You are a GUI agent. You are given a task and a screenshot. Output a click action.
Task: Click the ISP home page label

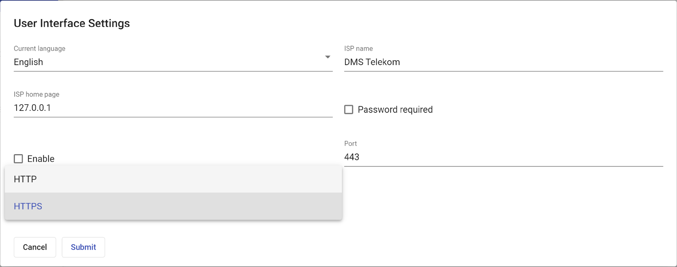click(37, 94)
